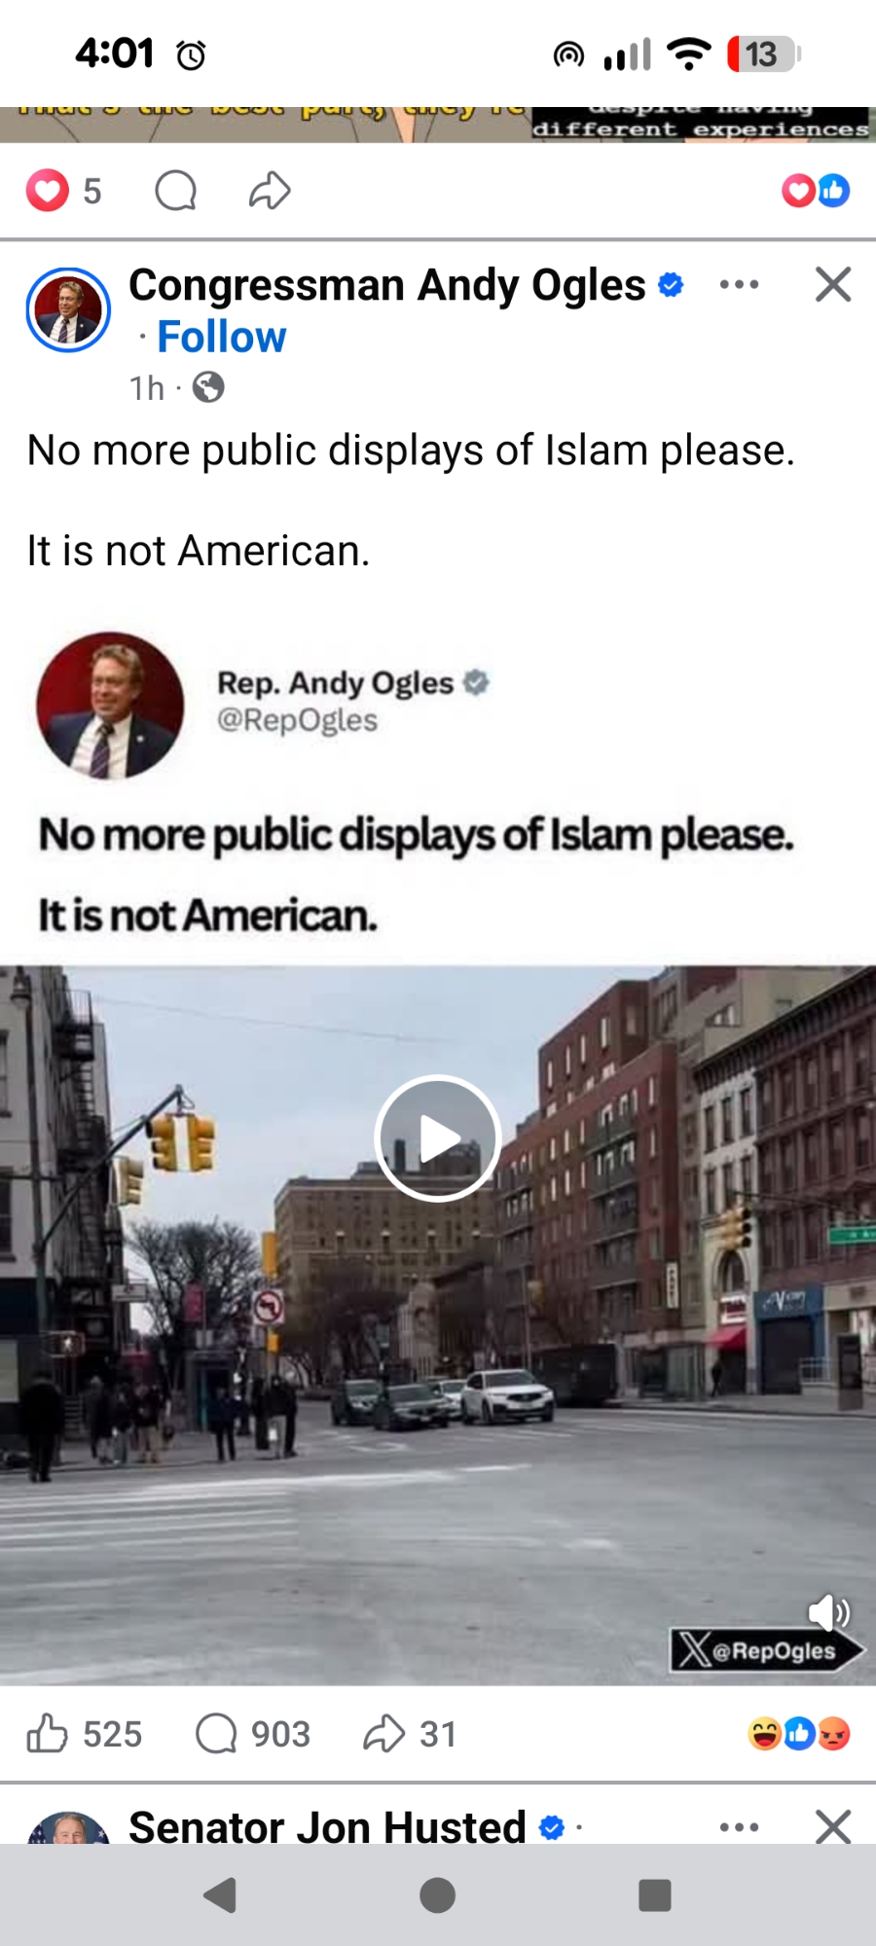Open Android recent apps button
Viewport: 876px width, 1946px height.
655,1895
